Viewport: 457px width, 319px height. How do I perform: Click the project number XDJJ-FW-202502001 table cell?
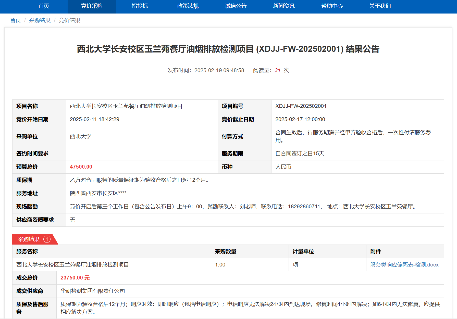click(301, 106)
